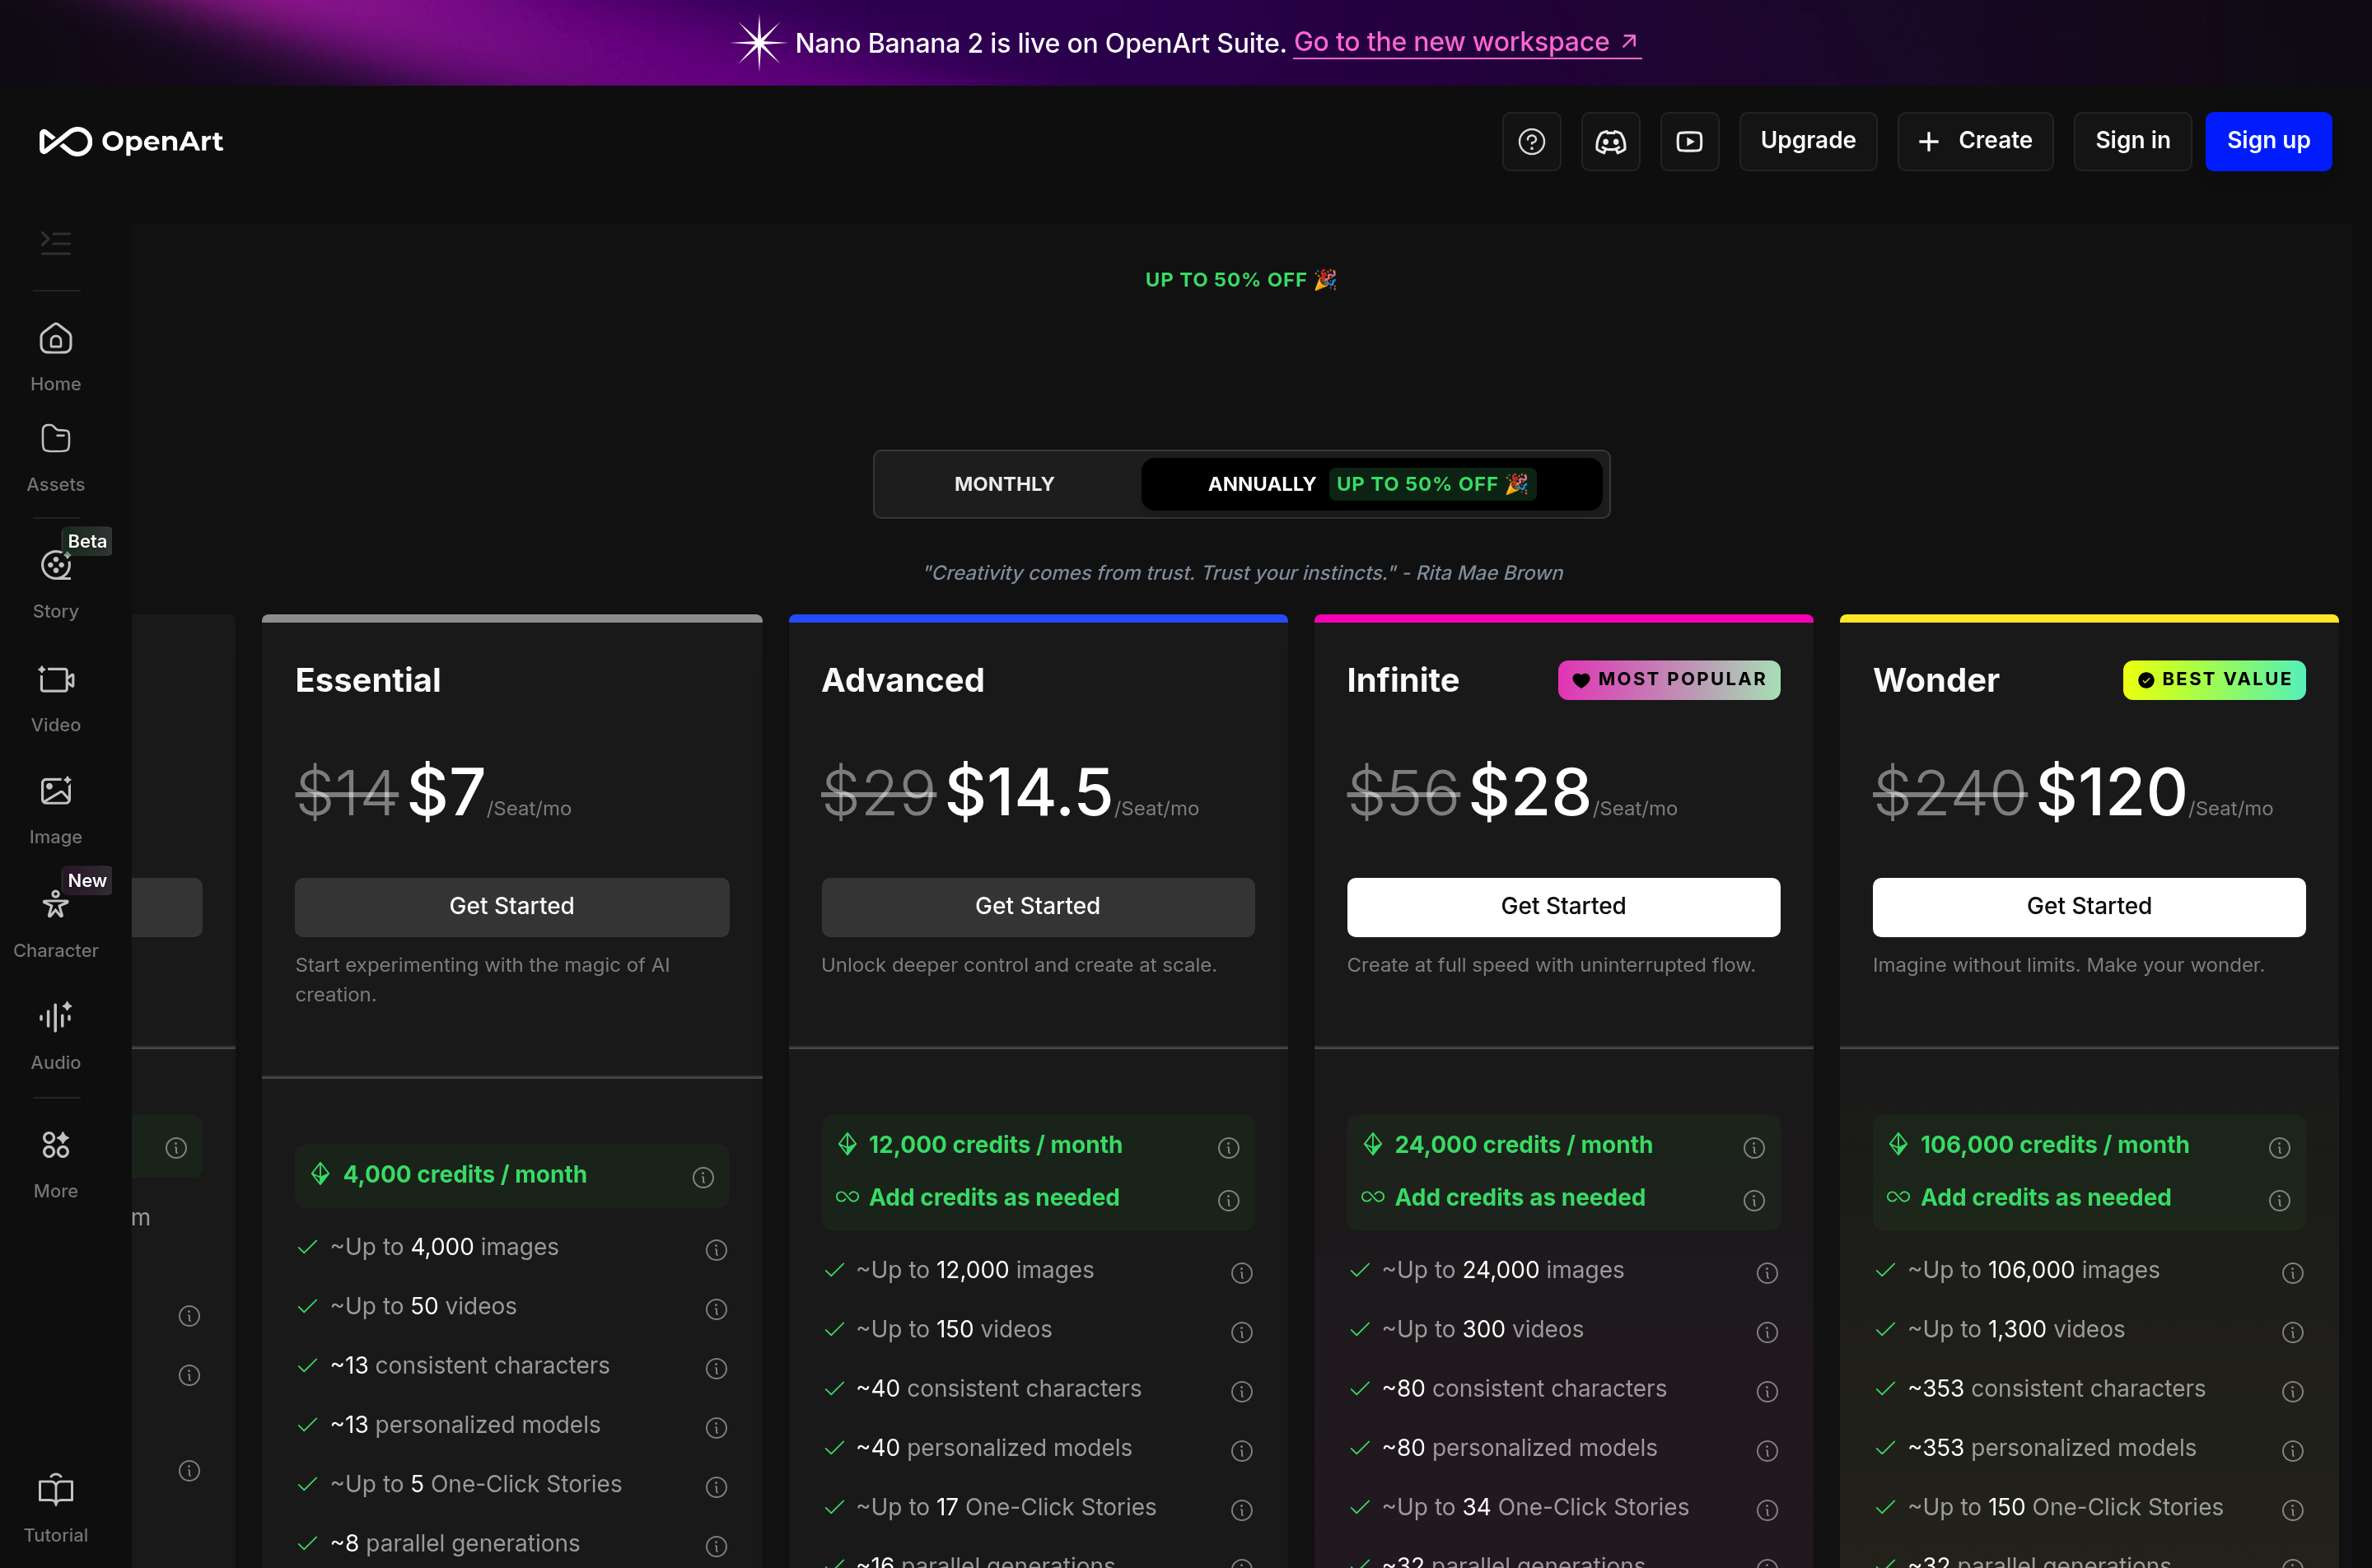Open the help question-mark icon
The width and height of the screenshot is (2372, 1568).
pyautogui.click(x=1531, y=141)
